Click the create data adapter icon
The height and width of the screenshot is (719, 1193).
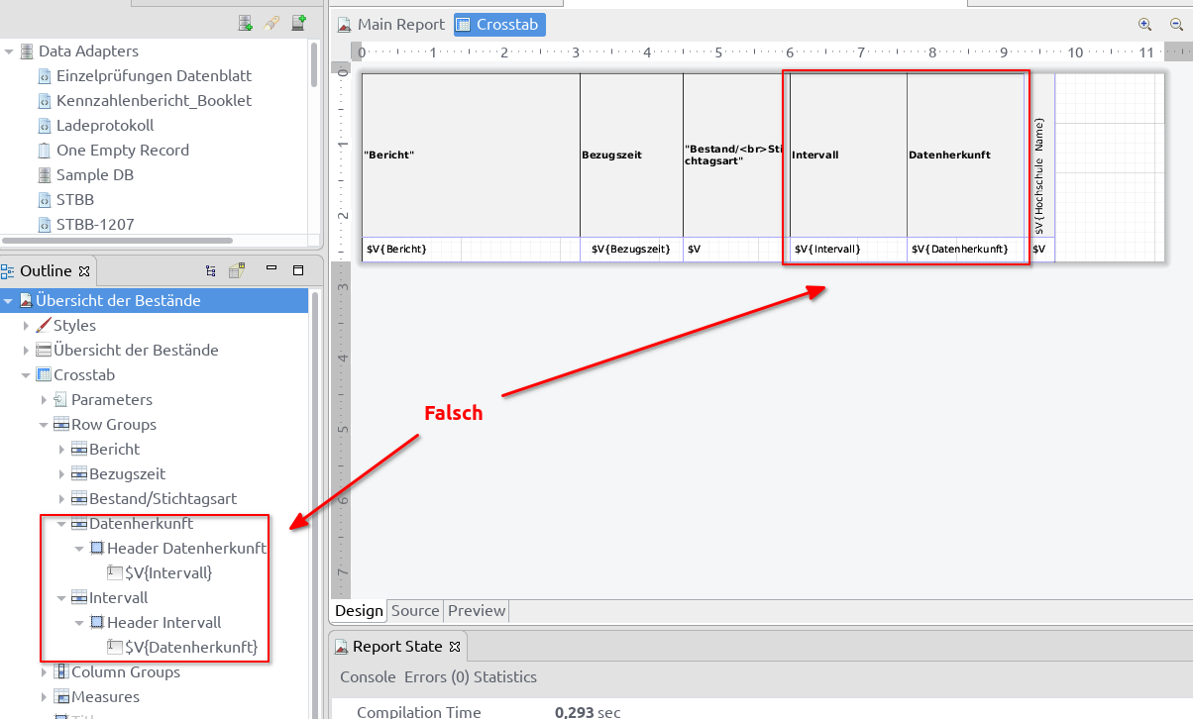pos(245,23)
